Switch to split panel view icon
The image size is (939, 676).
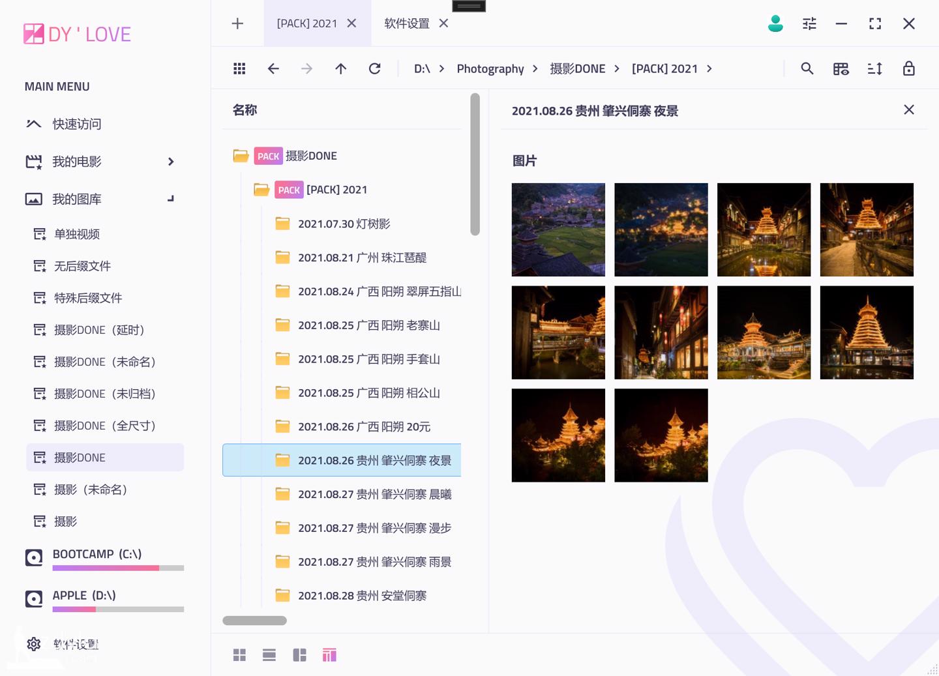tap(299, 655)
